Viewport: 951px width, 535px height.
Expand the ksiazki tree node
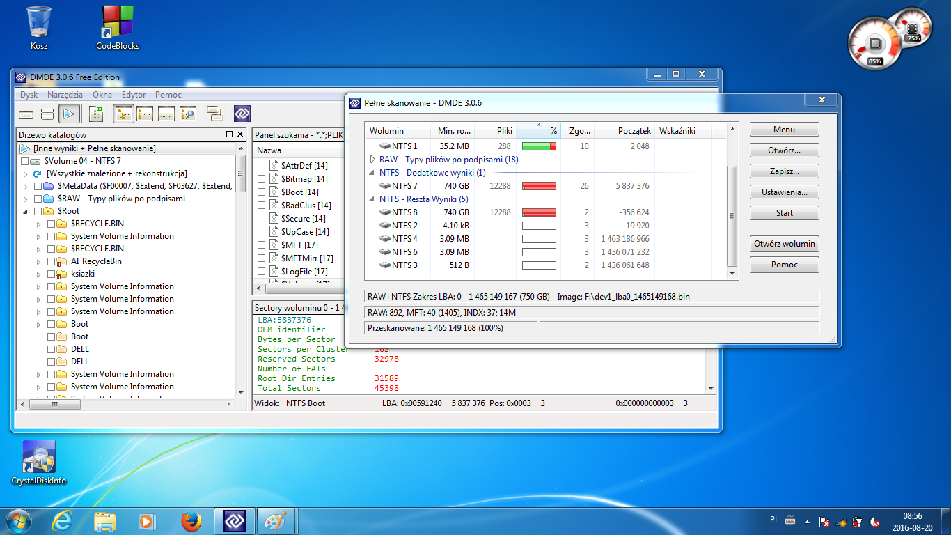[x=38, y=274]
